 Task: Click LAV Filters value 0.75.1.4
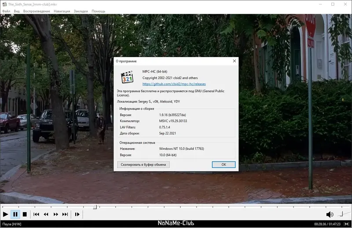click(x=165, y=127)
